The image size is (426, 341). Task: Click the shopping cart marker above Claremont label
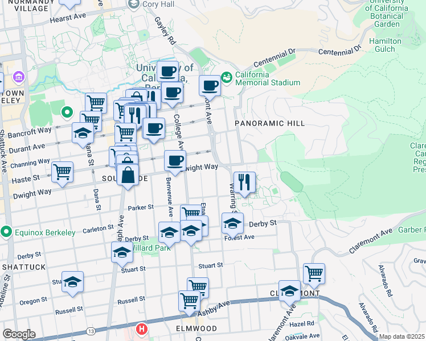tap(314, 275)
